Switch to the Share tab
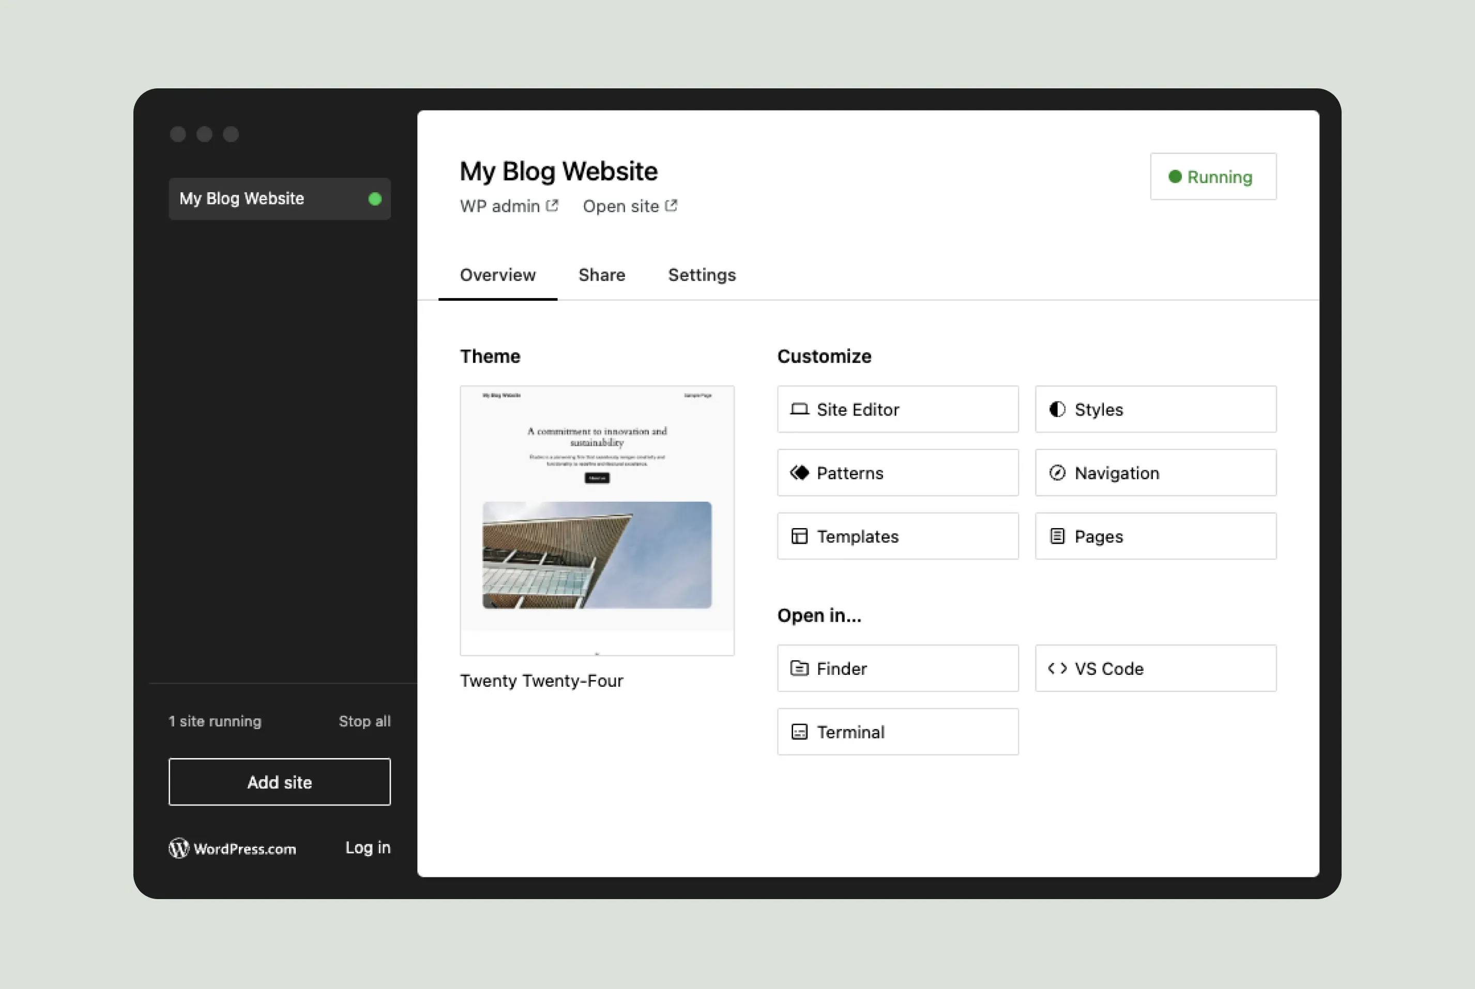This screenshot has width=1475, height=989. coord(601,275)
